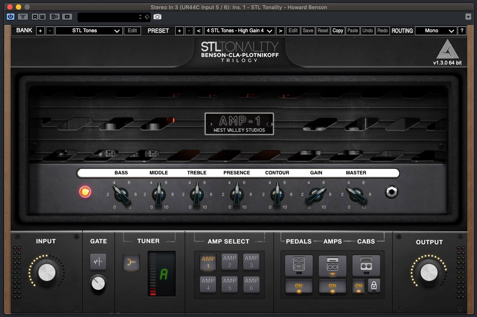The width and height of the screenshot is (477, 317).
Task: Enable the Read automation R button
Action: click(35, 17)
